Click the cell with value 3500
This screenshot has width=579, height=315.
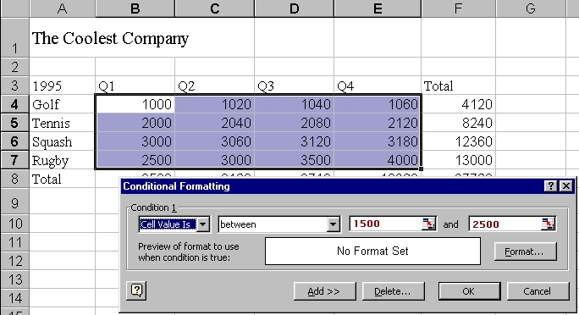pyautogui.click(x=295, y=160)
